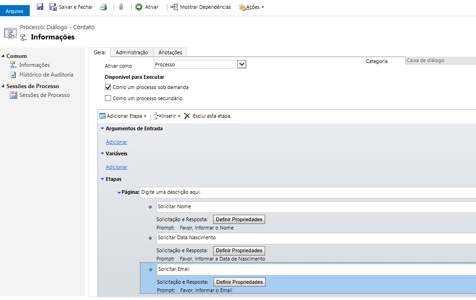Open the Ativar como dropdown

pyautogui.click(x=241, y=64)
